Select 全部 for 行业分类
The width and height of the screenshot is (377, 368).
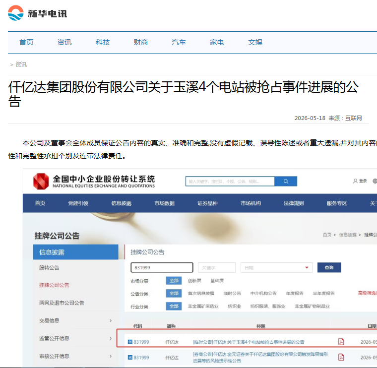click(174, 306)
